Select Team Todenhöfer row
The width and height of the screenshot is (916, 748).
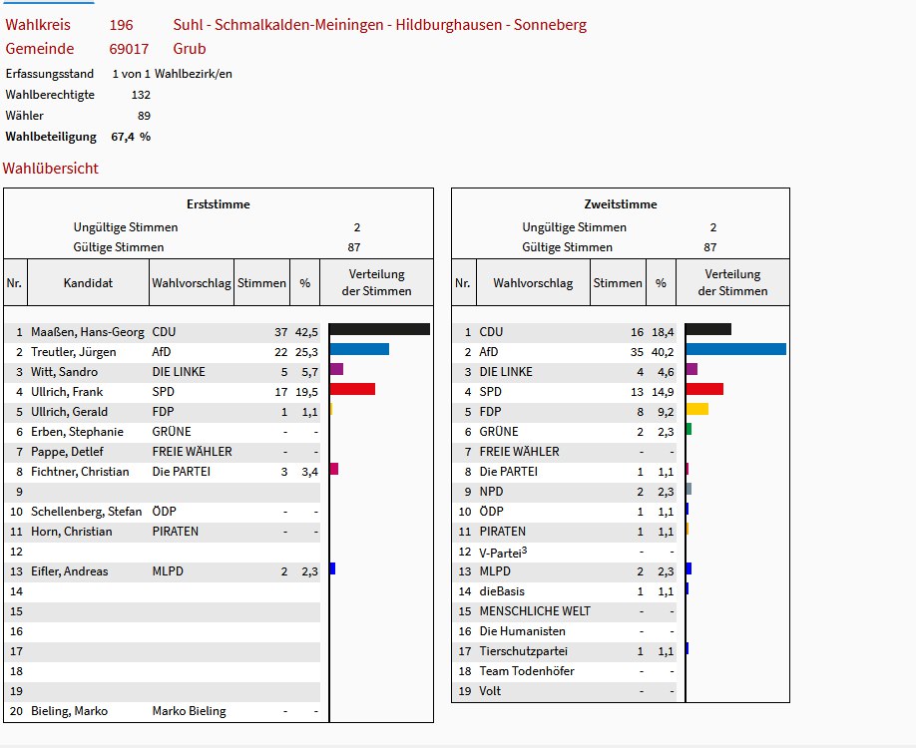565,671
